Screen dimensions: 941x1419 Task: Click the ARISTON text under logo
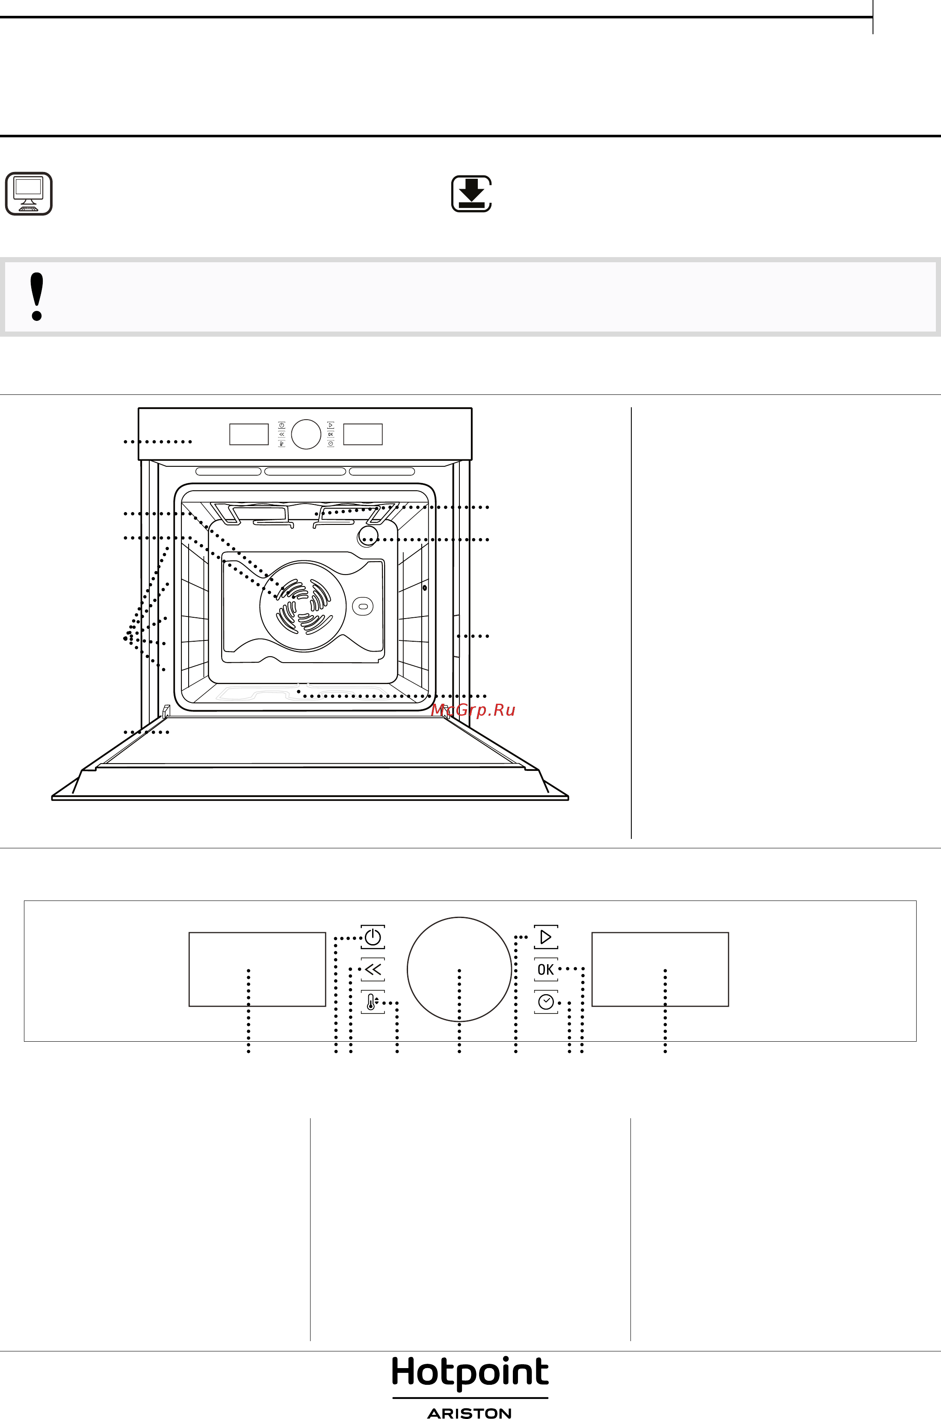(x=469, y=1413)
